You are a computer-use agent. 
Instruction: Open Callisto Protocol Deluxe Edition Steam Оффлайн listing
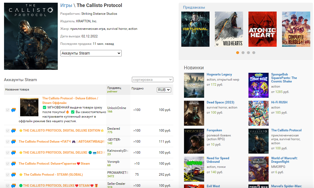[x=70, y=100]
